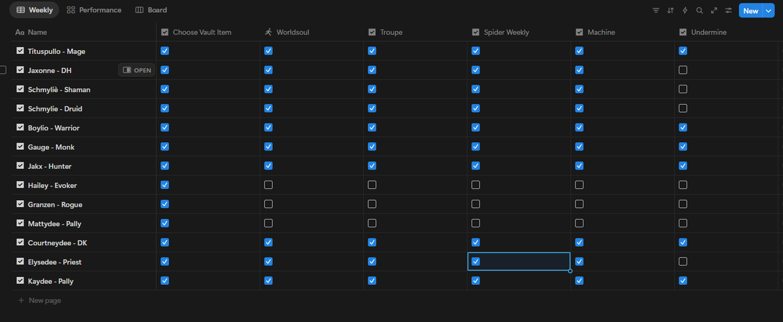Click the blue New button

[x=751, y=10]
